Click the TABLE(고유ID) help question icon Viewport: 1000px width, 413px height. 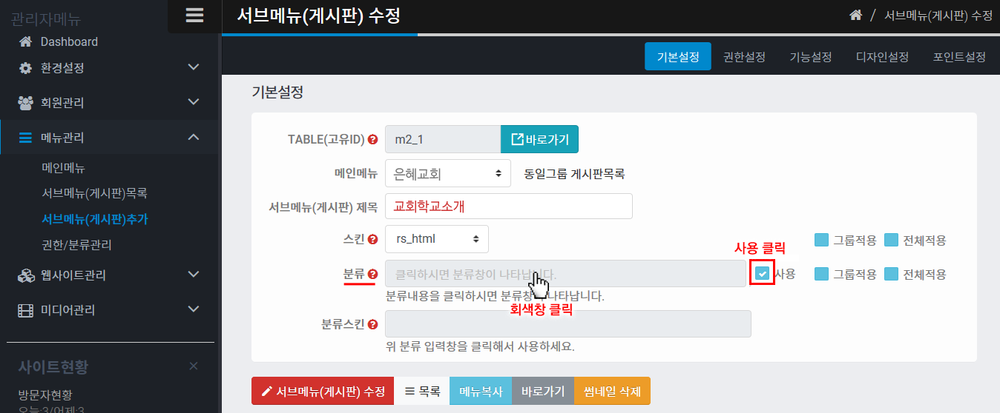click(x=372, y=139)
